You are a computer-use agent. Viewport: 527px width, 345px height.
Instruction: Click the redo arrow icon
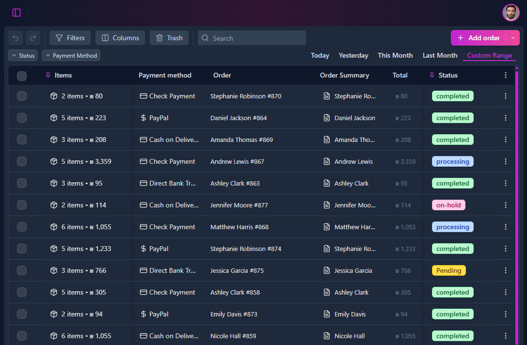pos(32,37)
